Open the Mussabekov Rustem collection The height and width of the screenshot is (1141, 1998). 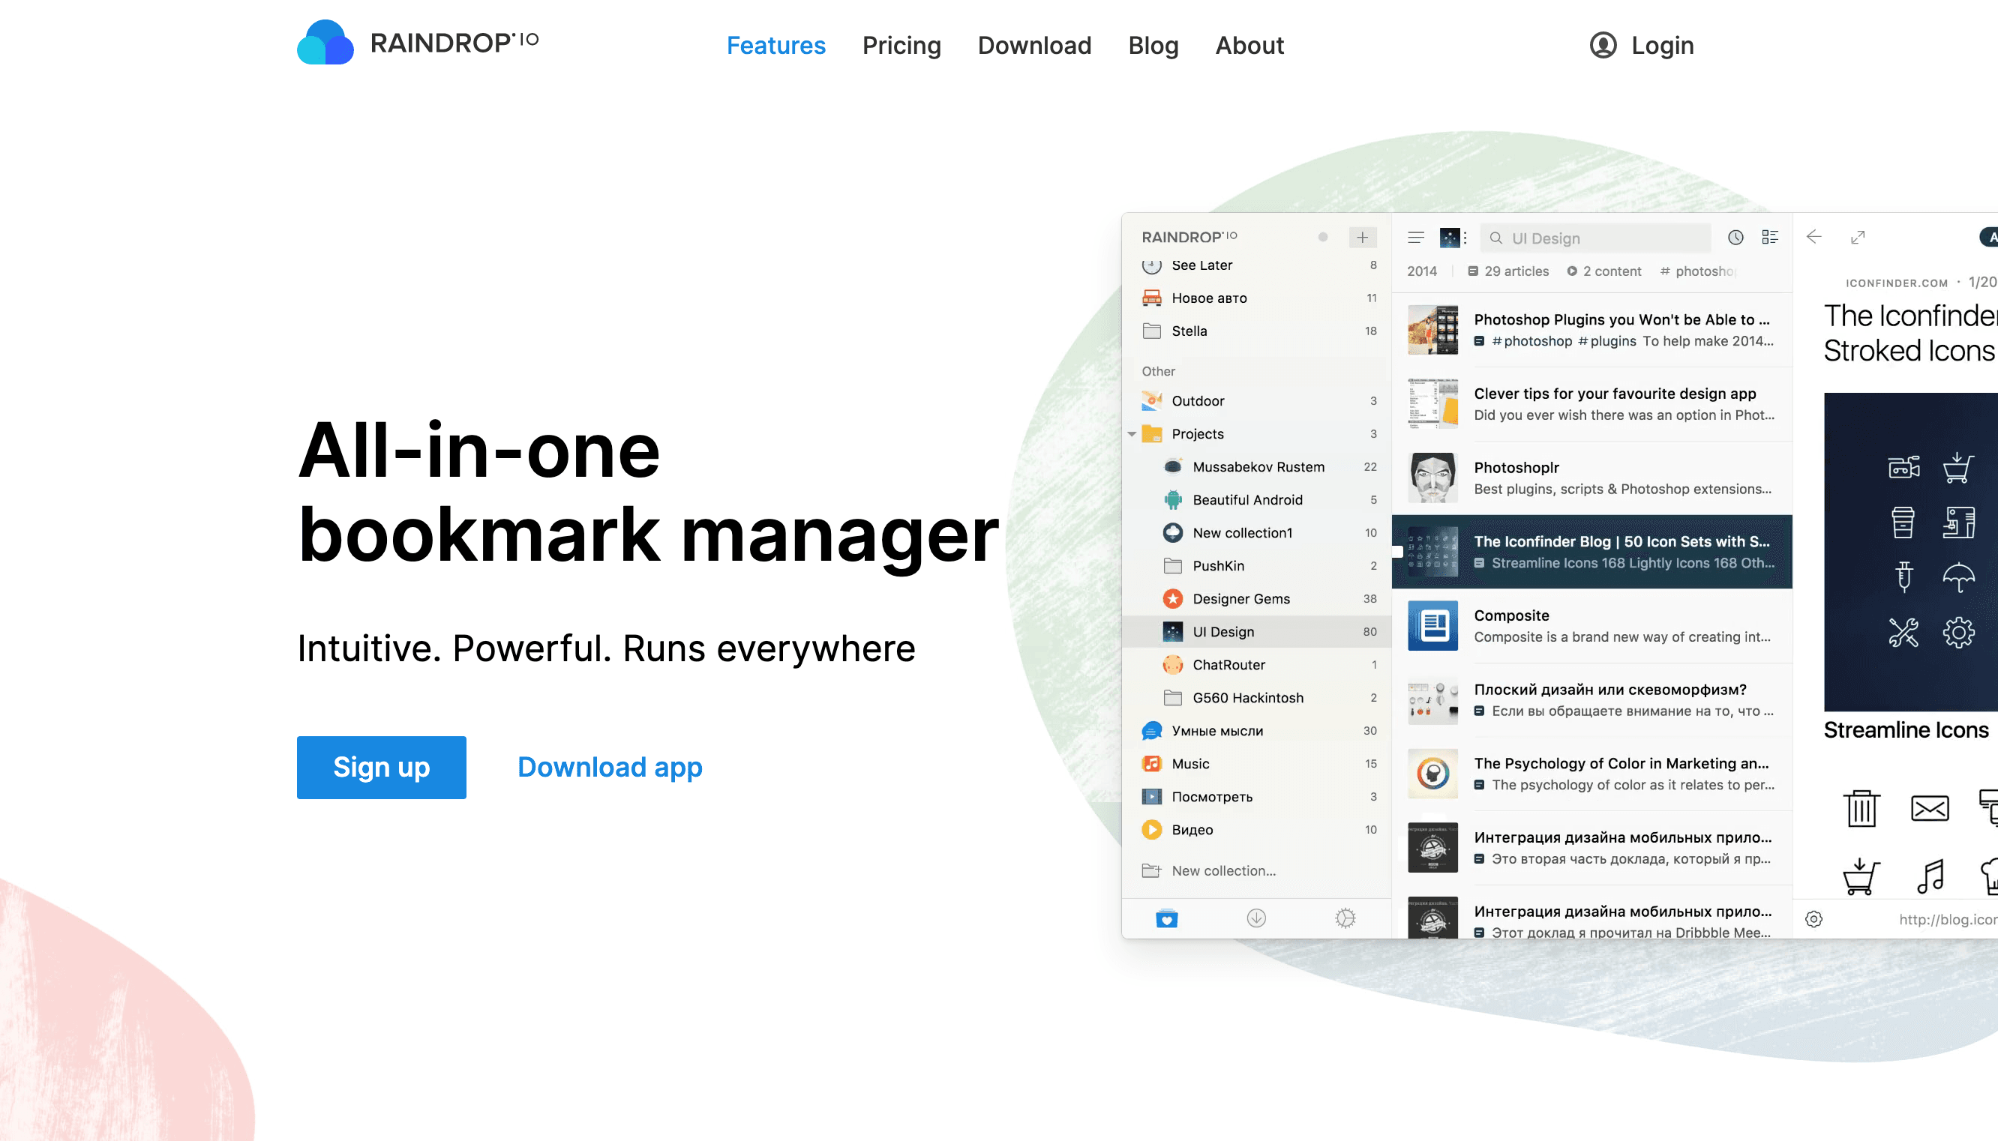coord(1256,467)
